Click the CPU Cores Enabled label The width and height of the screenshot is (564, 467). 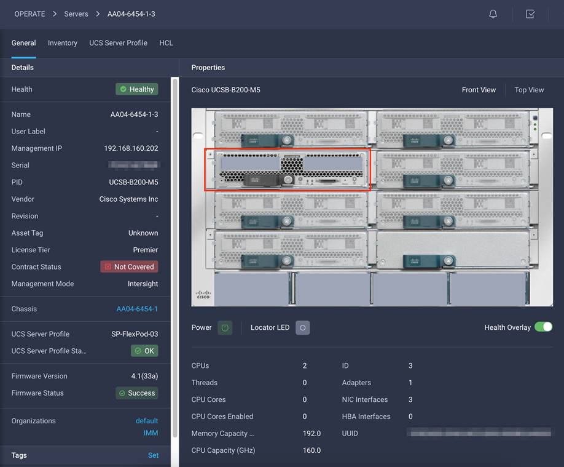[x=222, y=416]
